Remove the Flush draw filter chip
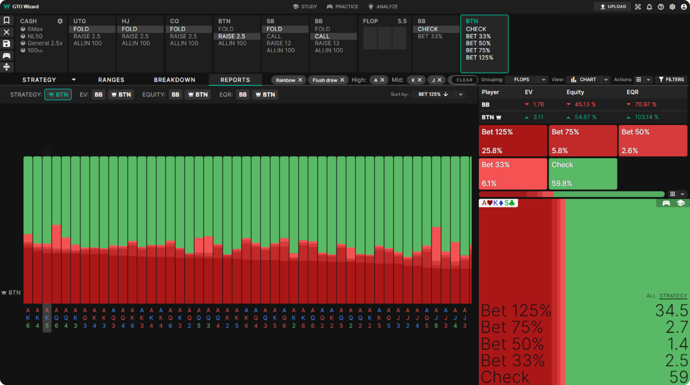The image size is (690, 385). click(342, 80)
